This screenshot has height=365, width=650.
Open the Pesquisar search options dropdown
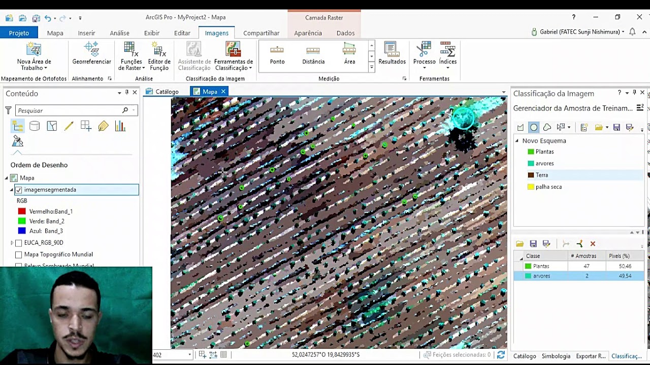point(134,110)
